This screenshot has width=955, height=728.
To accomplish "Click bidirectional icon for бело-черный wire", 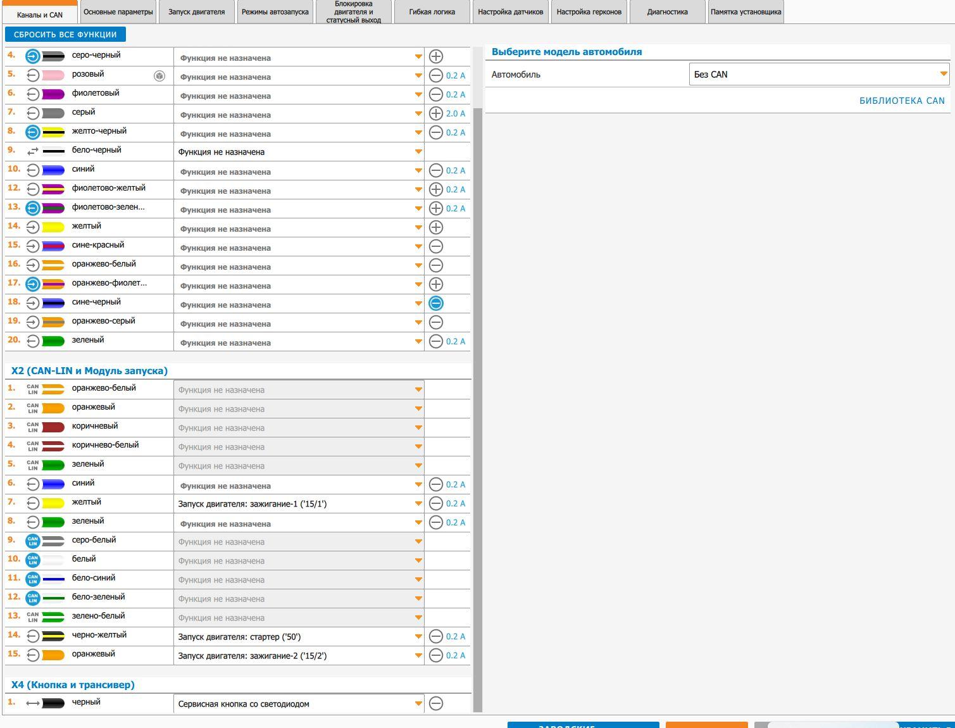I will click(x=33, y=151).
